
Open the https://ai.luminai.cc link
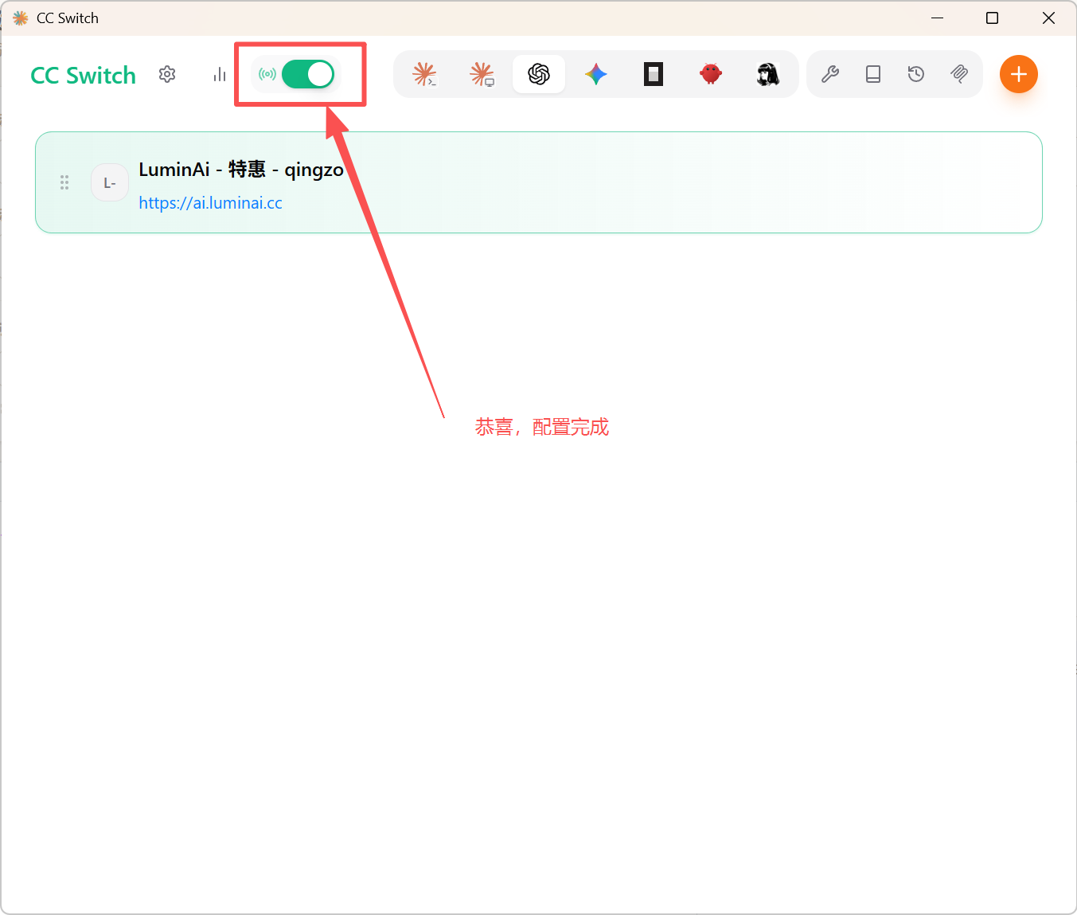click(x=210, y=203)
